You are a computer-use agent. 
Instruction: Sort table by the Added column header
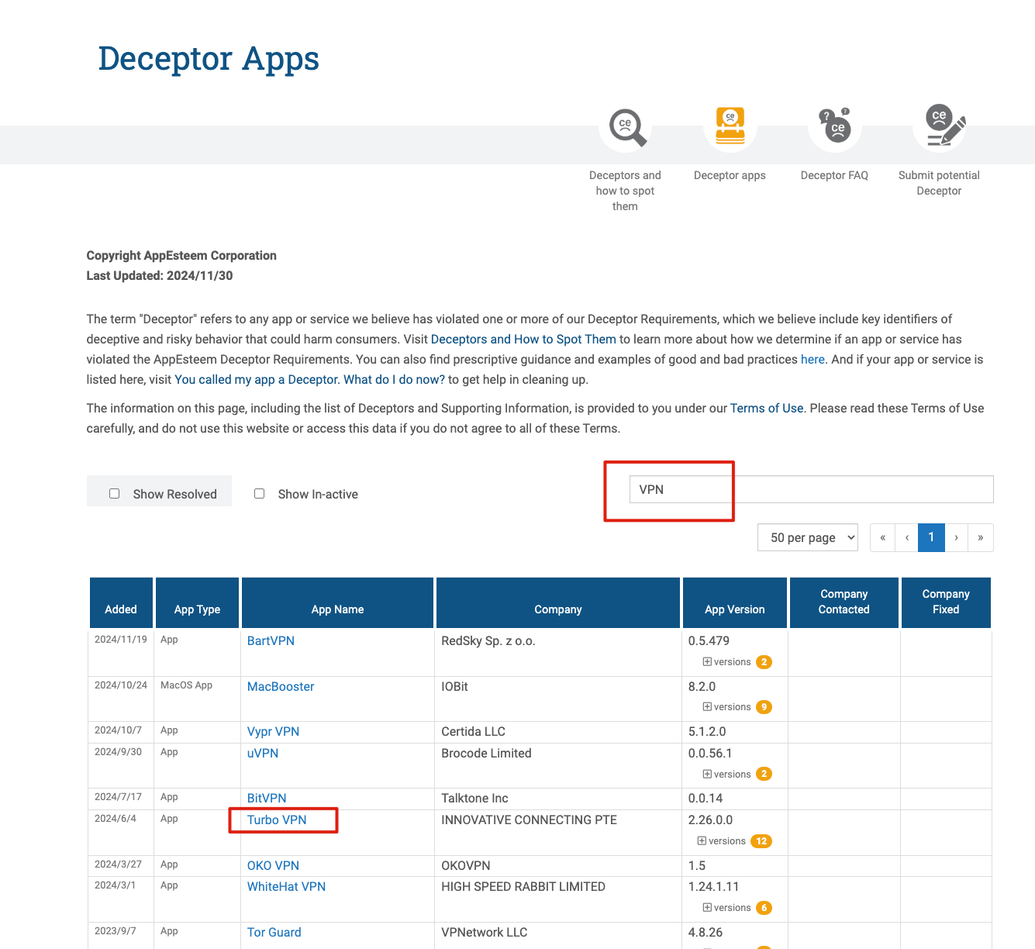121,609
